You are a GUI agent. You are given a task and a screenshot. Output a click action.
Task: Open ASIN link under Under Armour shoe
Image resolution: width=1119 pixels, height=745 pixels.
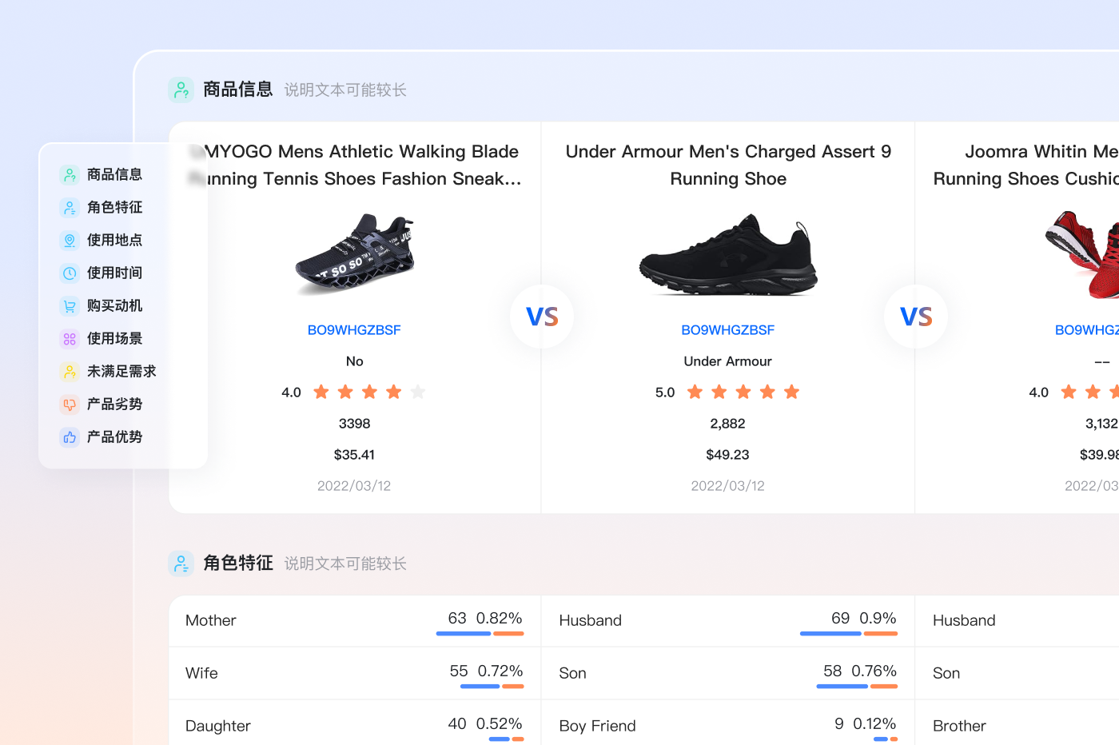point(727,330)
